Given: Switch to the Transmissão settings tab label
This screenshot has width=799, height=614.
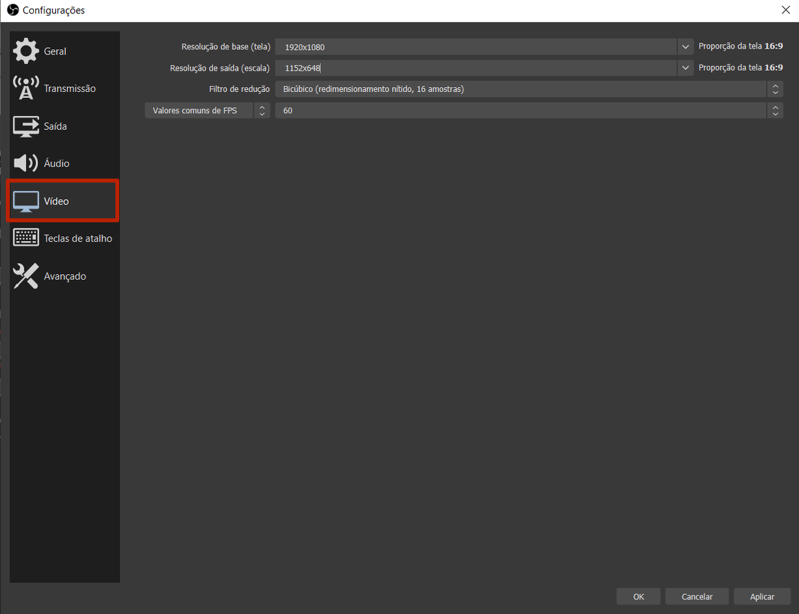Looking at the screenshot, I should tap(70, 89).
